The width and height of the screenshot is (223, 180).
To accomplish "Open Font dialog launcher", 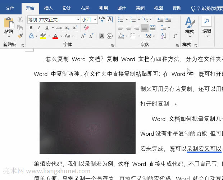I will coord(112,45).
